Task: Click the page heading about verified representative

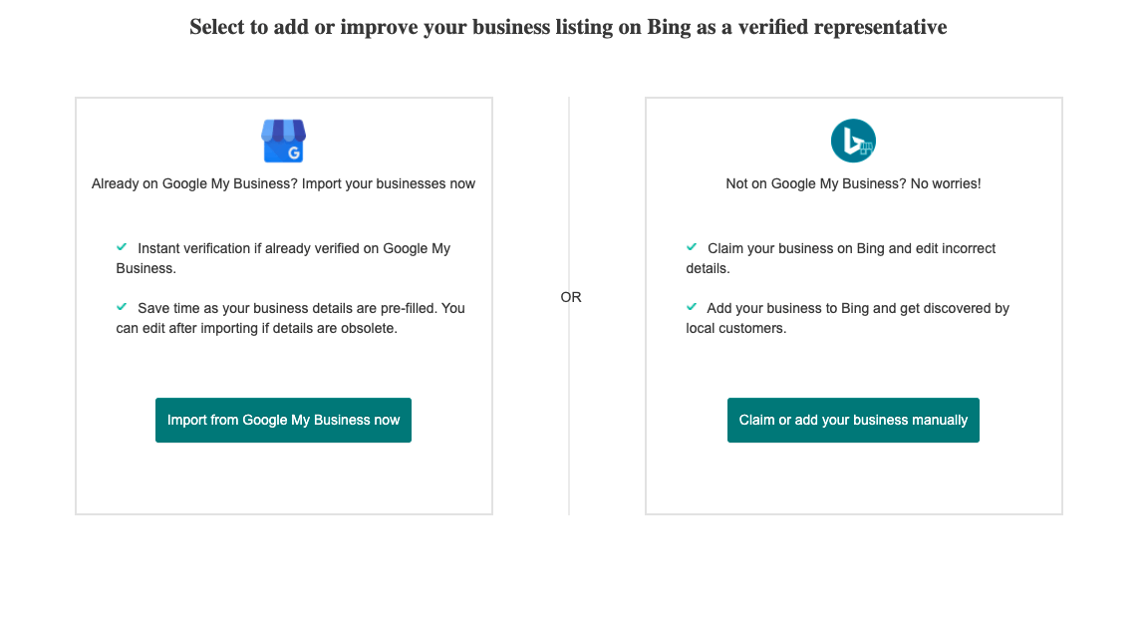Action: [568, 27]
